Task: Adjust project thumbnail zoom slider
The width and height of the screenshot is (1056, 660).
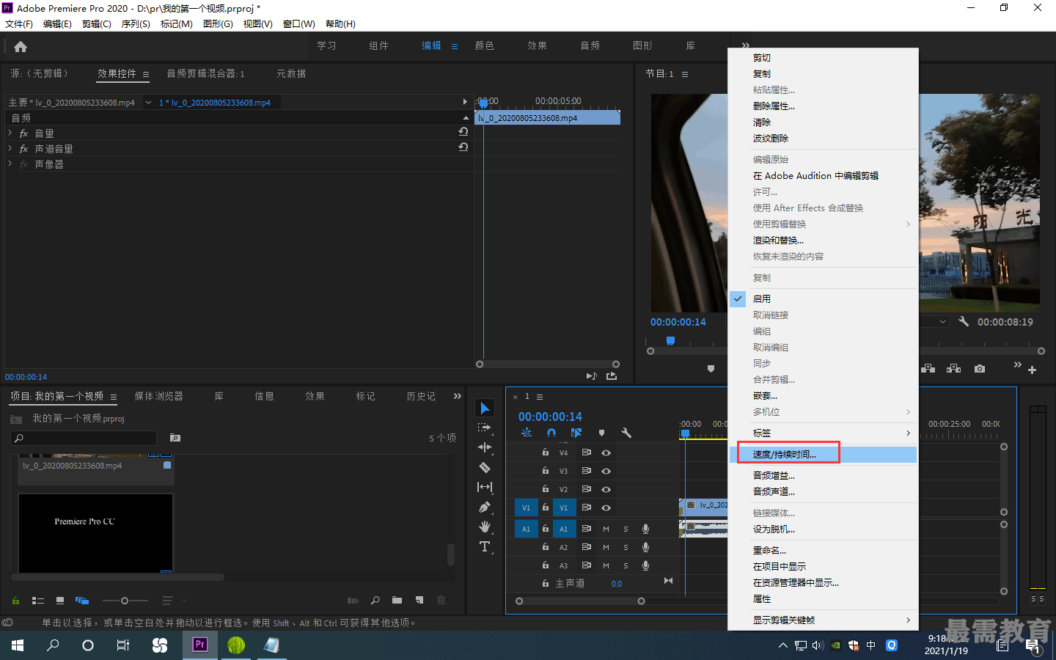Action: click(x=125, y=601)
